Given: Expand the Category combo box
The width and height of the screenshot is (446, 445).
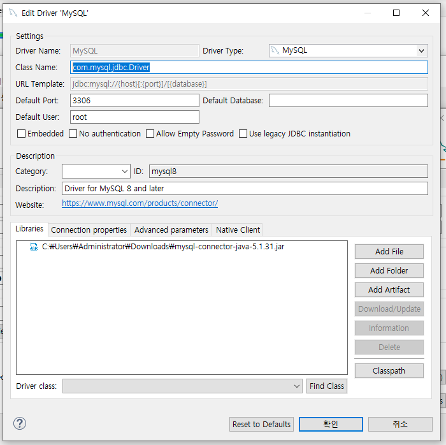Looking at the screenshot, I should pos(125,171).
